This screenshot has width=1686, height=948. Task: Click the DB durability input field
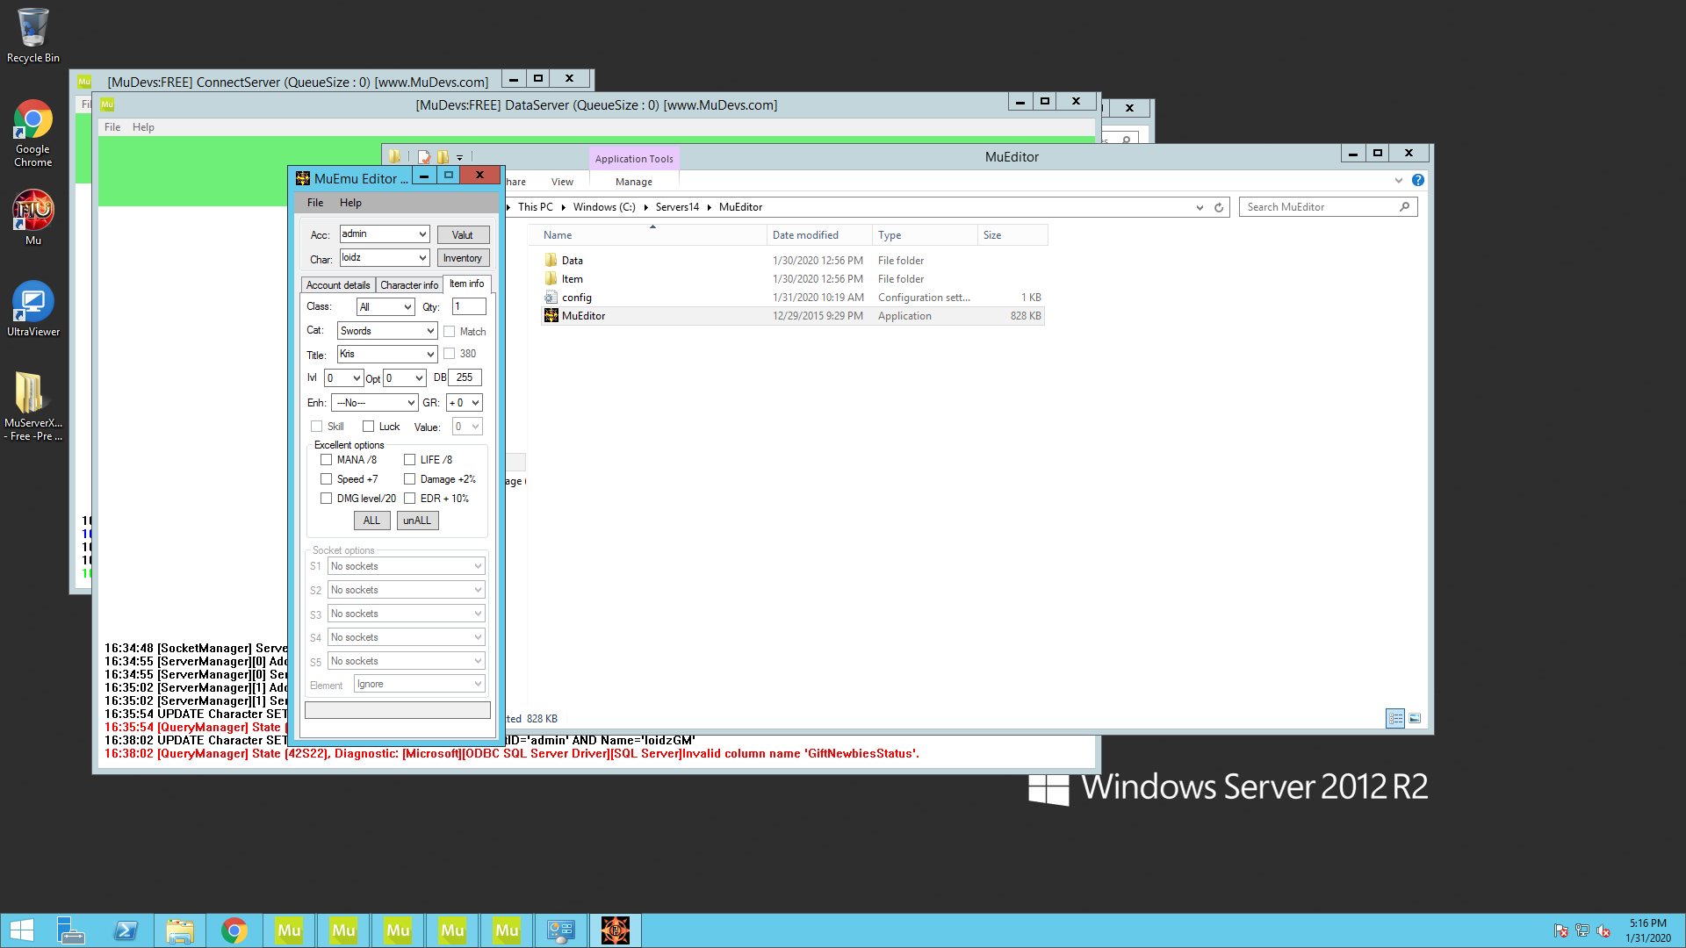[465, 377]
